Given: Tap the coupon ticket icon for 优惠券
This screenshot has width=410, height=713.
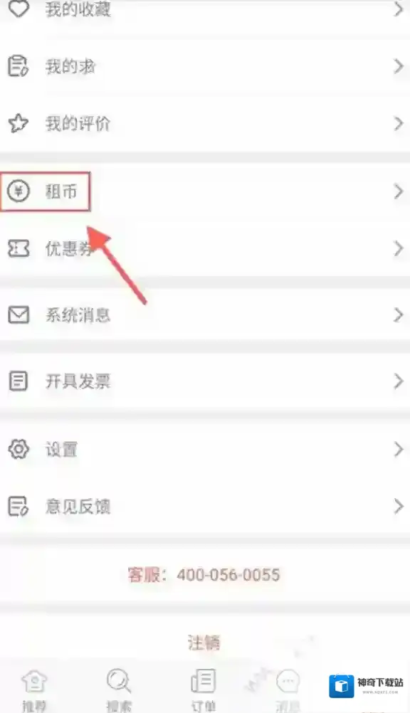Looking at the screenshot, I should point(19,249).
